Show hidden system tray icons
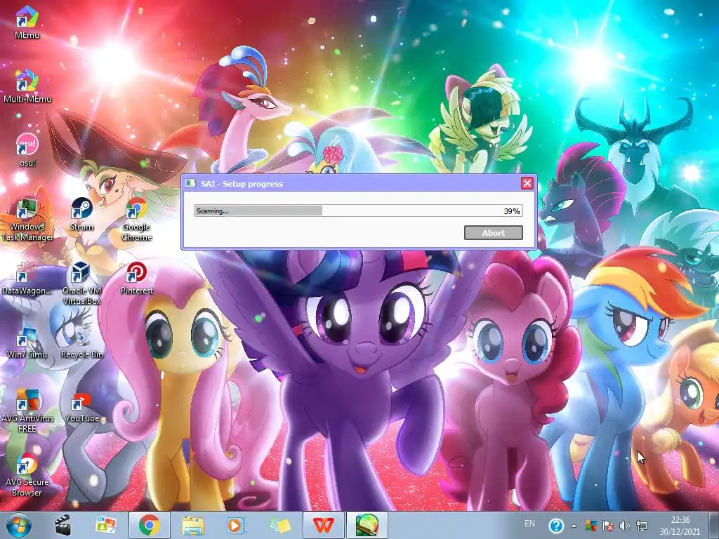 [x=574, y=526]
